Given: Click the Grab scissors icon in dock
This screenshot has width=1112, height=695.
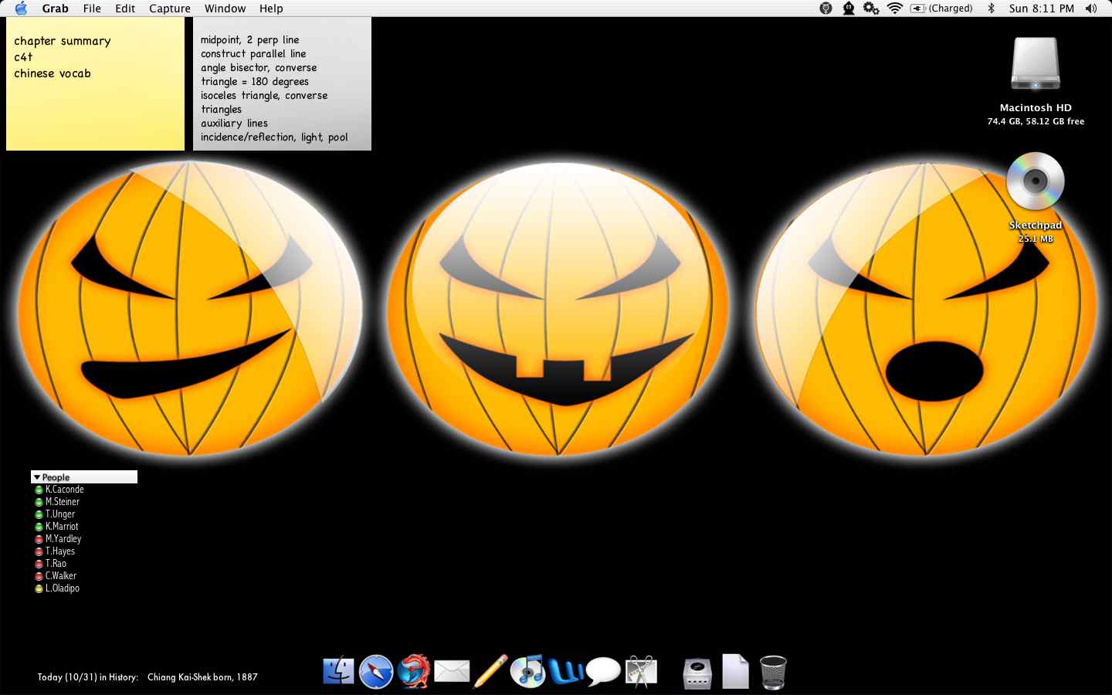Looking at the screenshot, I should coord(641,672).
